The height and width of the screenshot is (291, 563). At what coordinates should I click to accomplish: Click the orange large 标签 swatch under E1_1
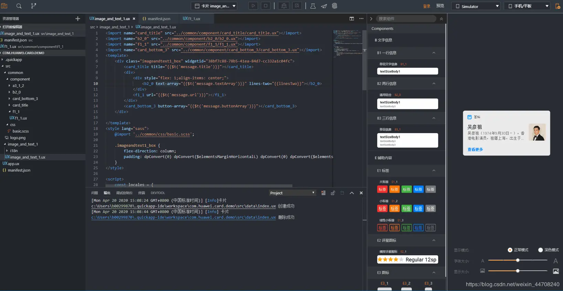pyautogui.click(x=394, y=190)
